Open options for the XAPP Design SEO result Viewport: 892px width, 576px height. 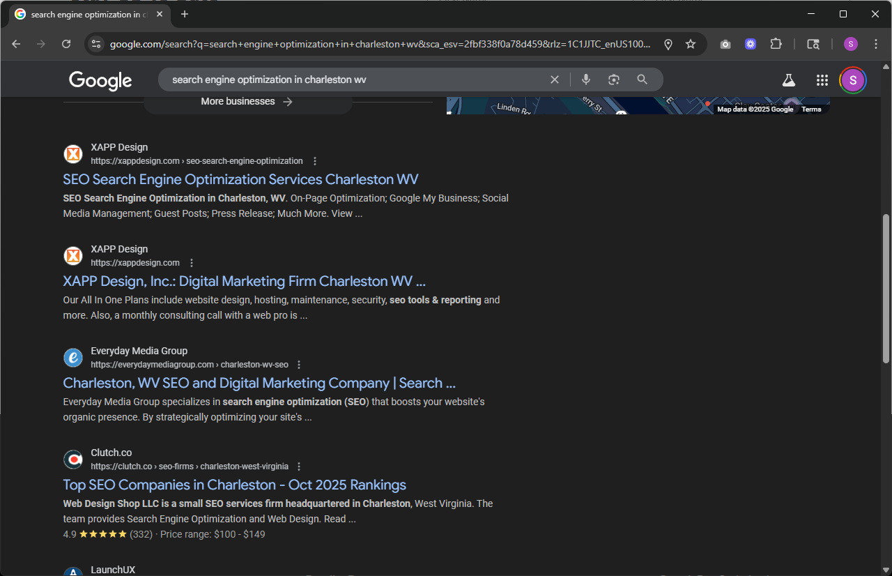pyautogui.click(x=315, y=161)
